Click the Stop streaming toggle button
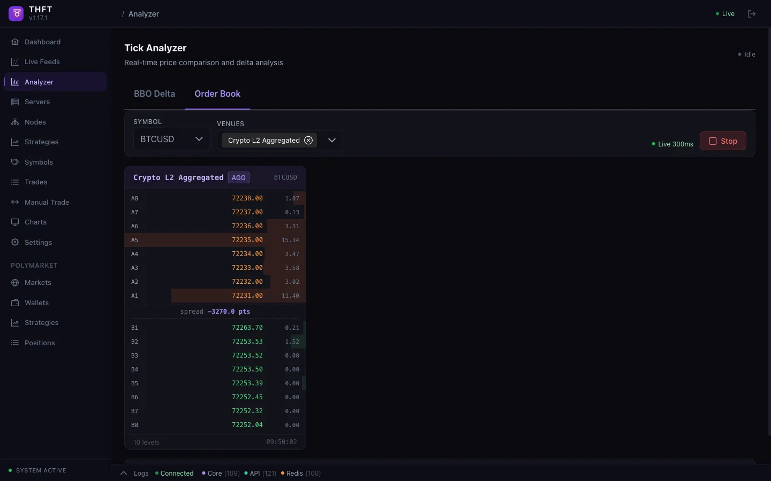 [x=723, y=141]
